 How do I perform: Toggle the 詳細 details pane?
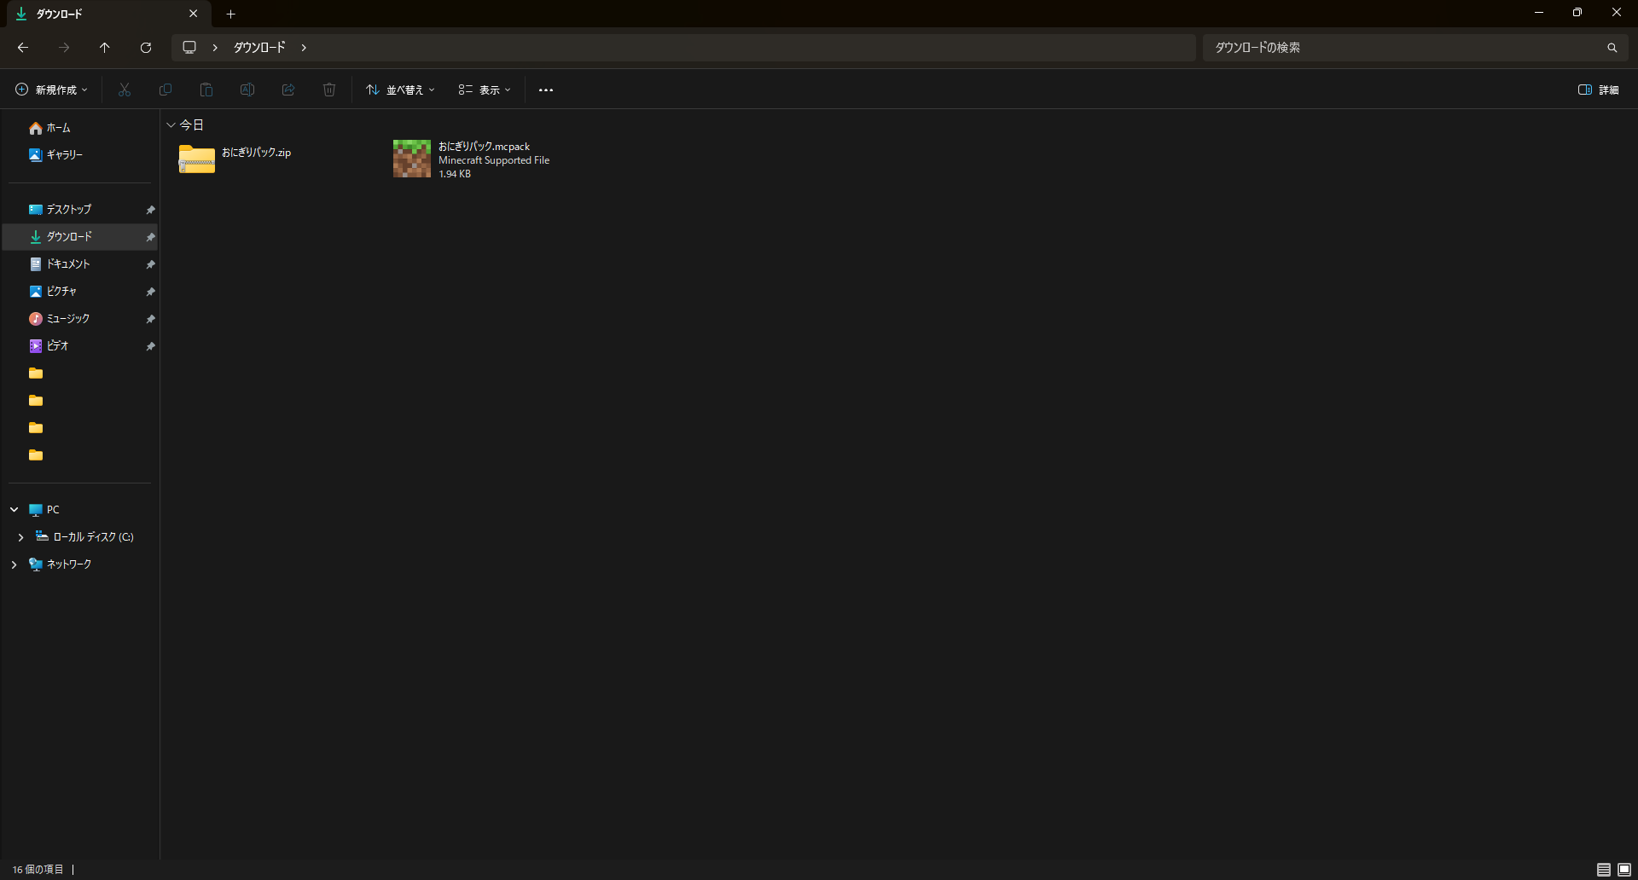point(1598,90)
